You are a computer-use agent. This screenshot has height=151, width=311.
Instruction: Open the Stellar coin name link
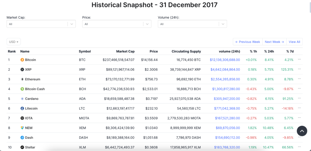tap(30, 147)
